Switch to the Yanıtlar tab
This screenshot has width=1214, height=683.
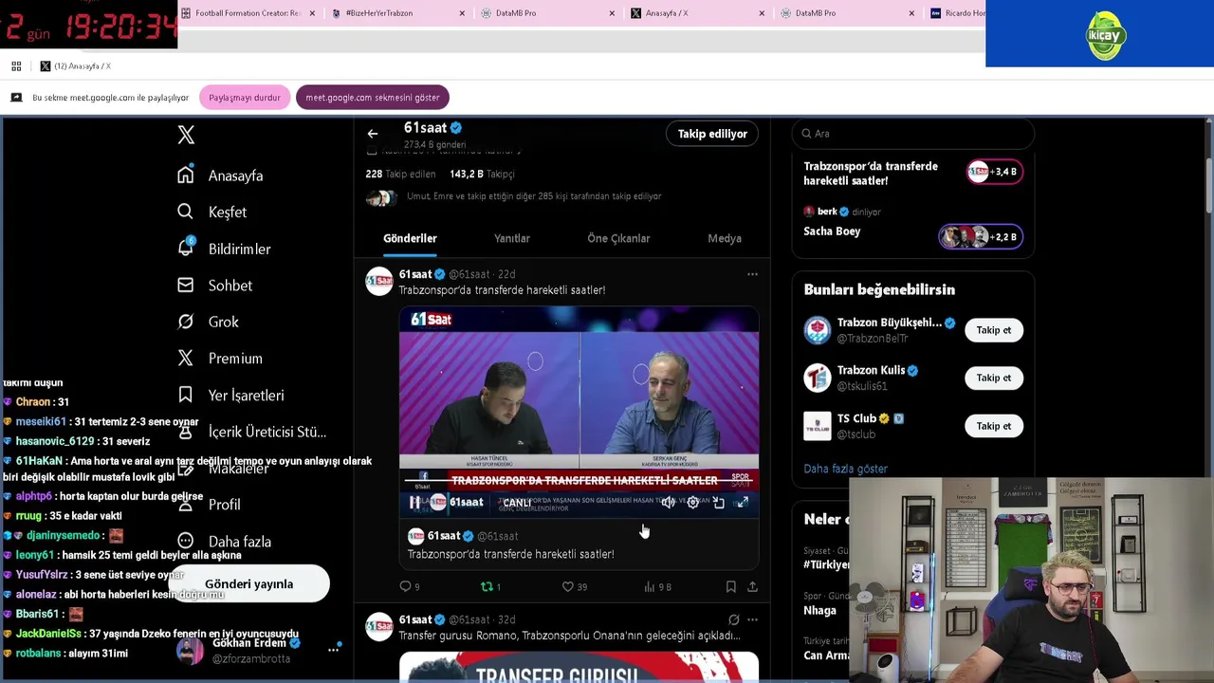click(512, 238)
